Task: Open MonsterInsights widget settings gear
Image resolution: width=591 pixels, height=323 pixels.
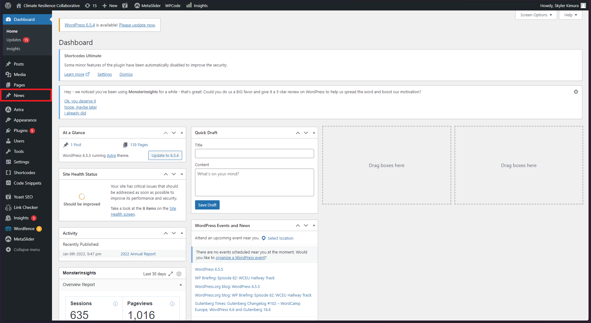Action: point(179,274)
